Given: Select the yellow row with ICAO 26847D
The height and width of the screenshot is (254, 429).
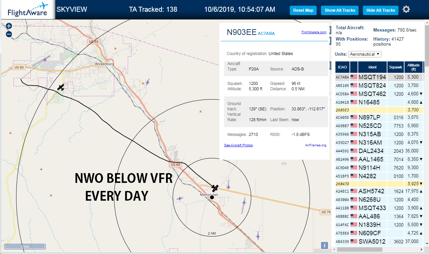Looking at the screenshot, I should point(379,184).
